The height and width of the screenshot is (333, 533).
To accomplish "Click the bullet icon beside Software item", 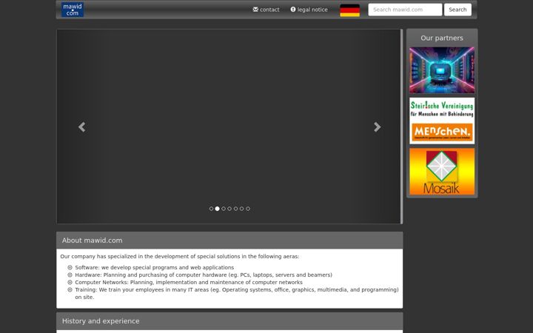I will pos(70,267).
